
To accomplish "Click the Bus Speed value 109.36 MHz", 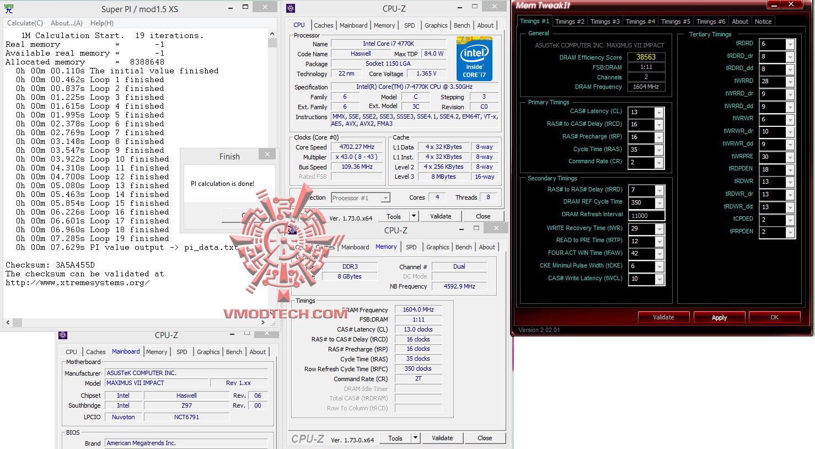I will [x=357, y=167].
